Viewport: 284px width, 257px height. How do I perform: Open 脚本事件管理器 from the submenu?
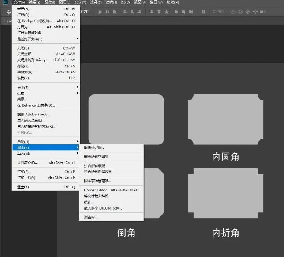coord(97,181)
